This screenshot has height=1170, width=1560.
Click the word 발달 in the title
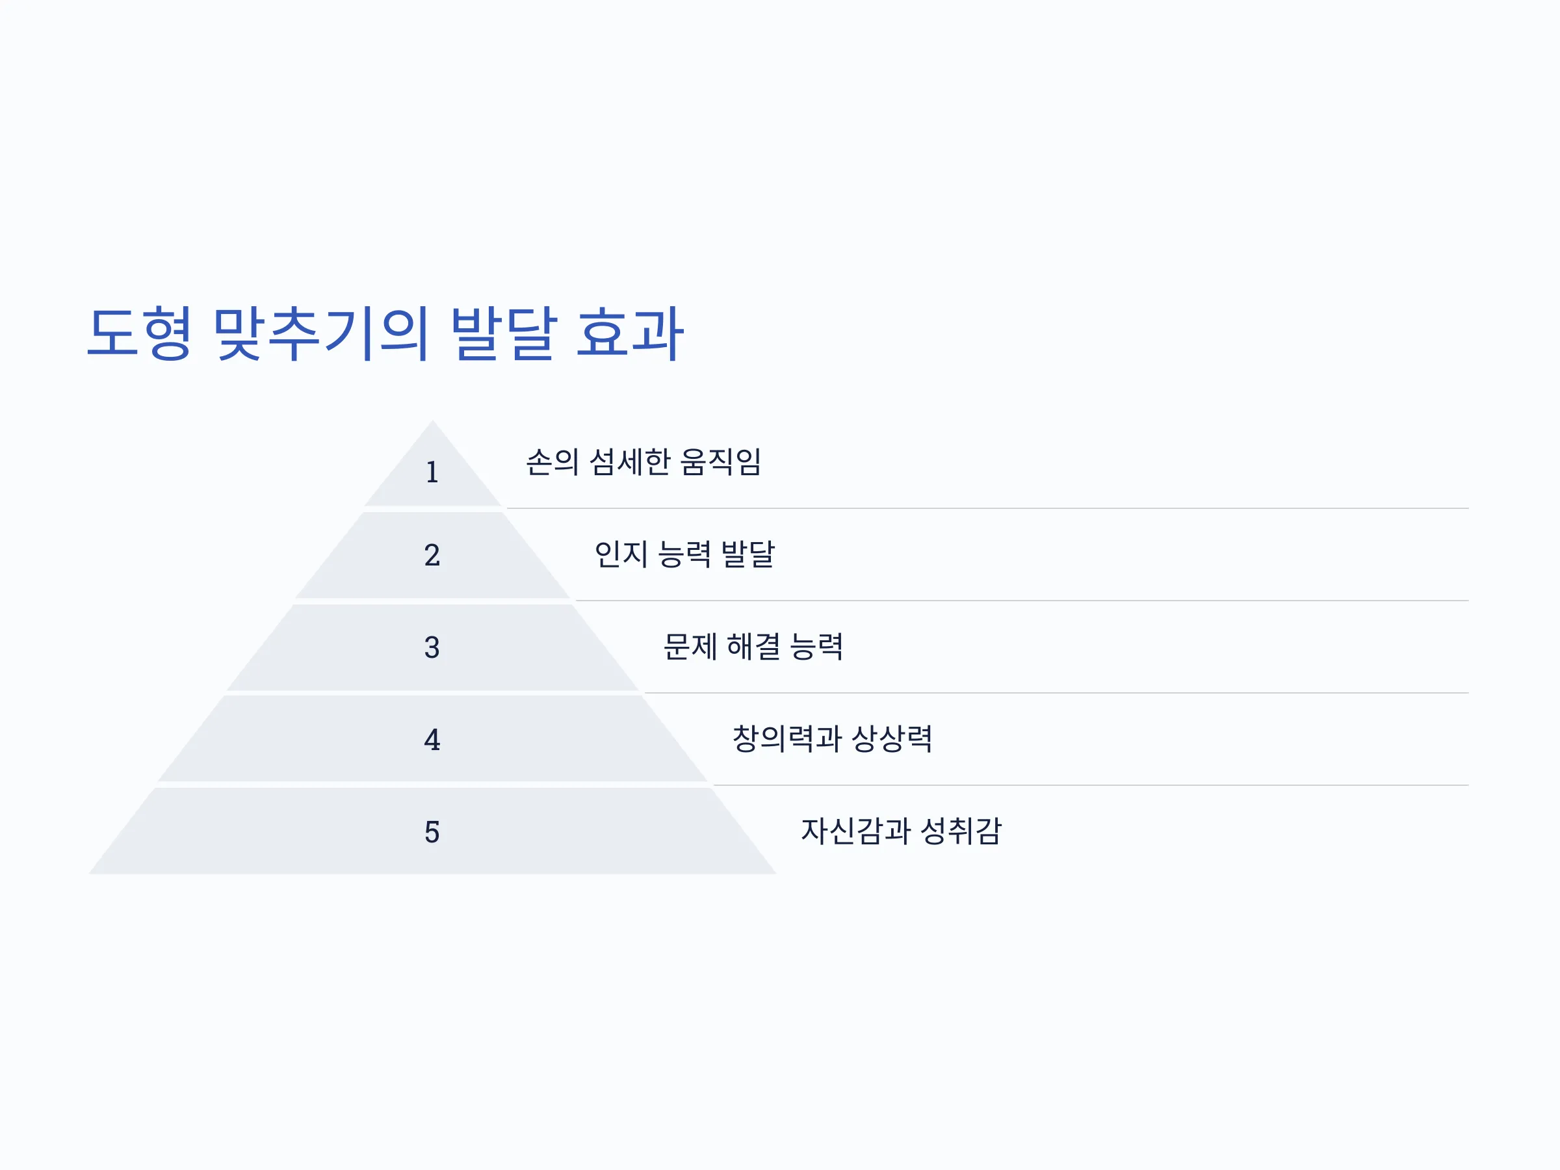pos(504,333)
